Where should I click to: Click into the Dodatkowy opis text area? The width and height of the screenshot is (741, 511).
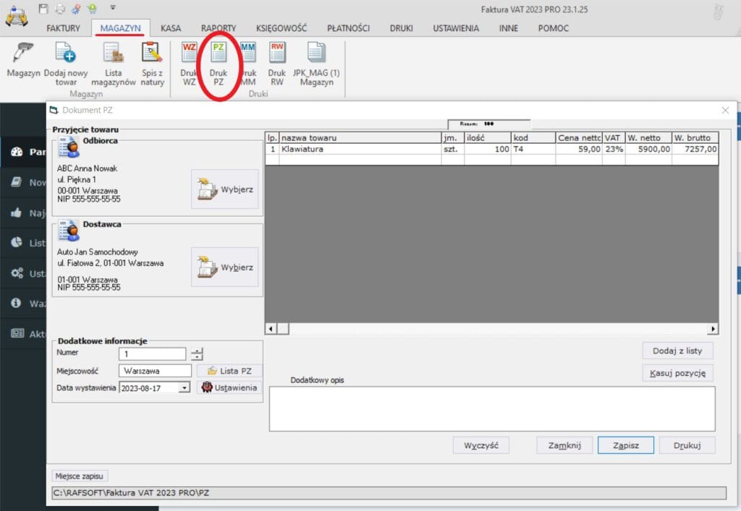coord(492,408)
